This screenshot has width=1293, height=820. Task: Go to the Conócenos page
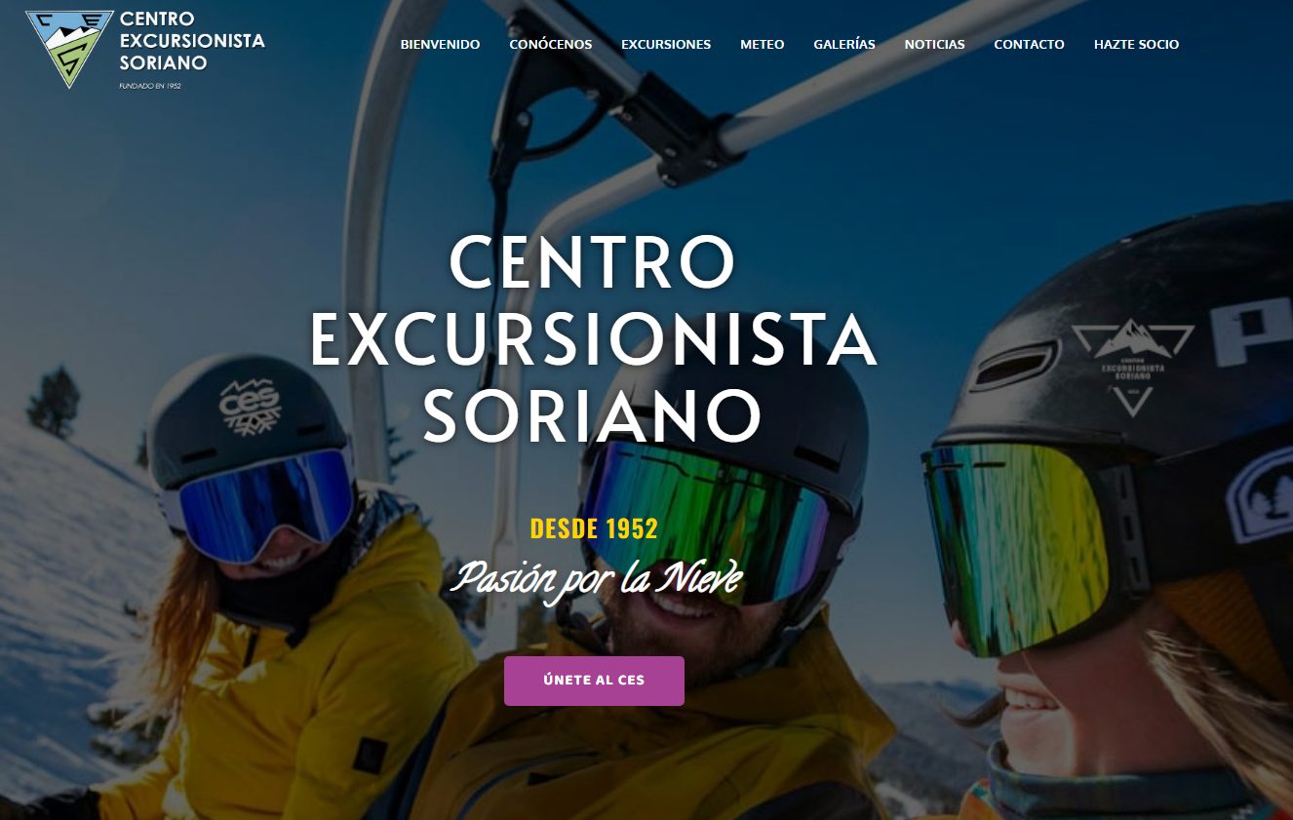550,44
